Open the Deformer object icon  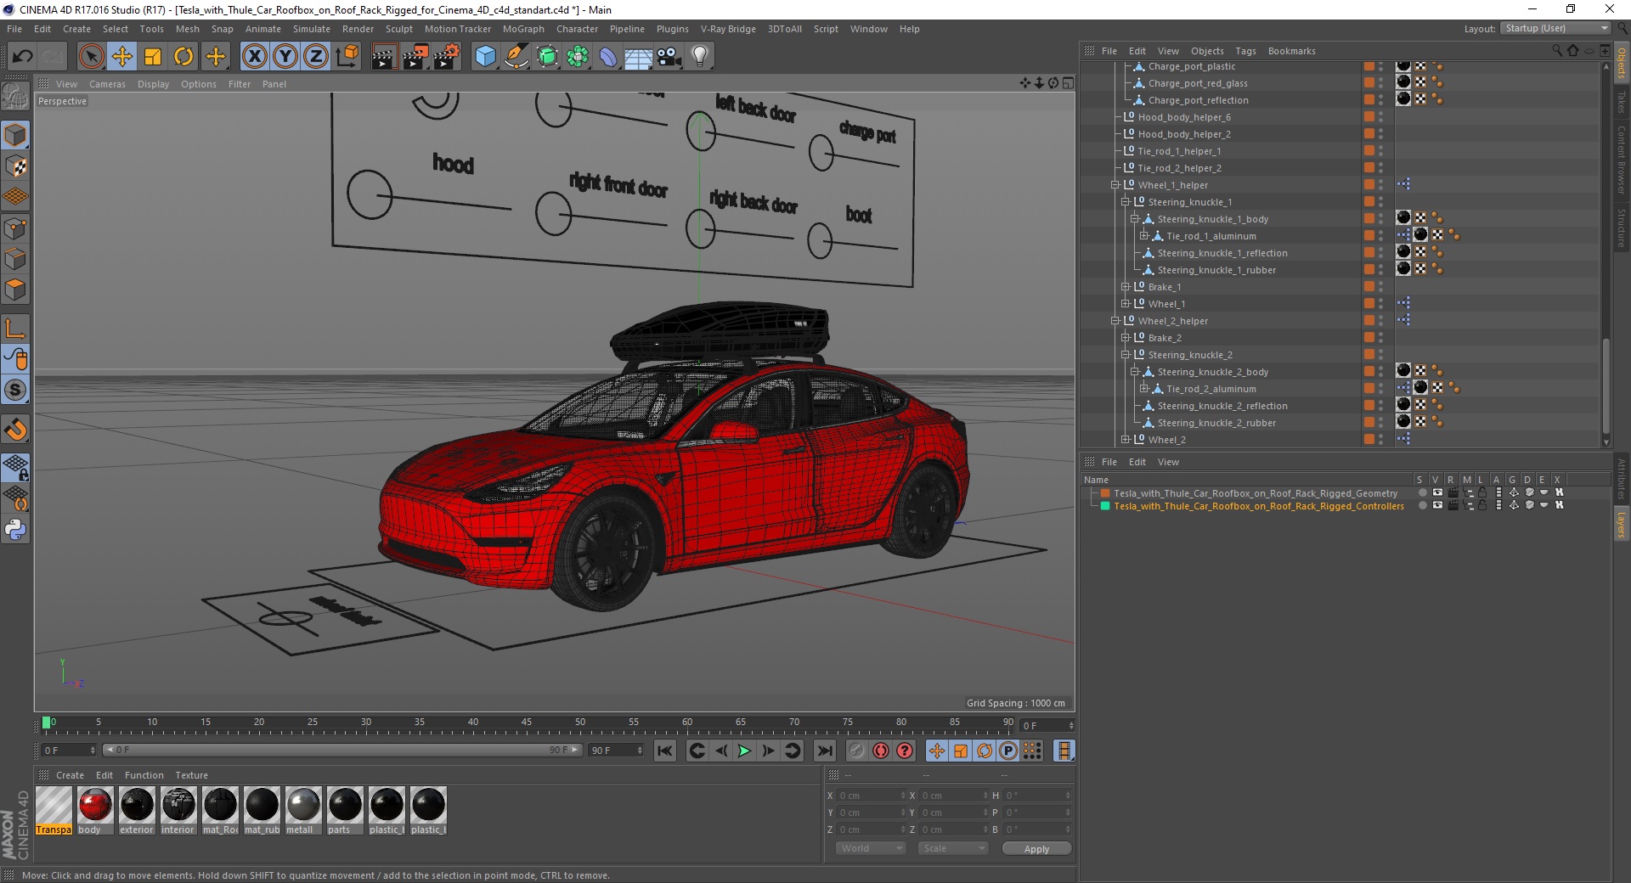coord(608,57)
